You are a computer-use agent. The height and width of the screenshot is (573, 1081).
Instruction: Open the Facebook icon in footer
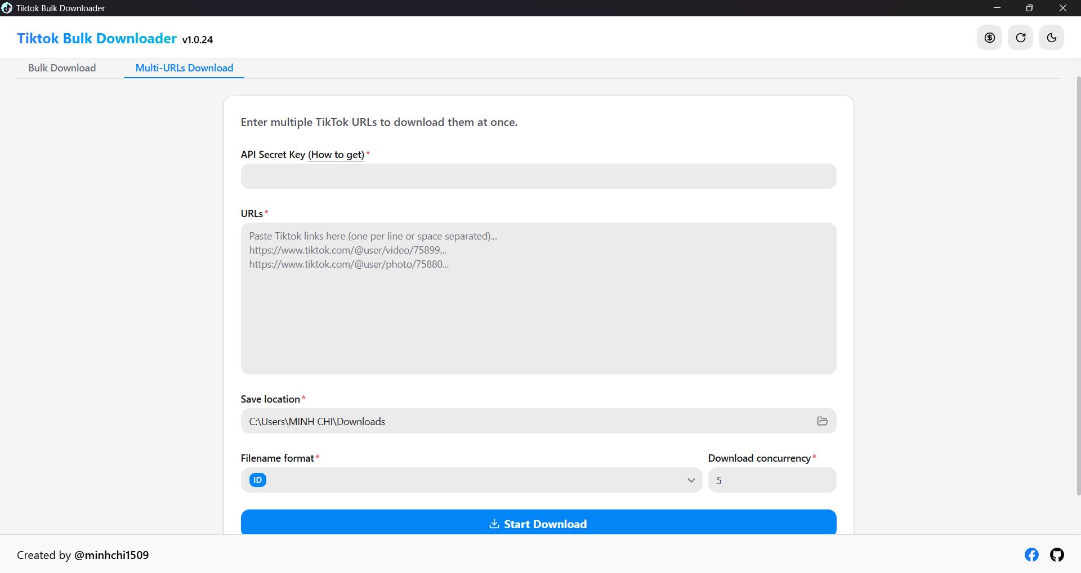click(1031, 555)
